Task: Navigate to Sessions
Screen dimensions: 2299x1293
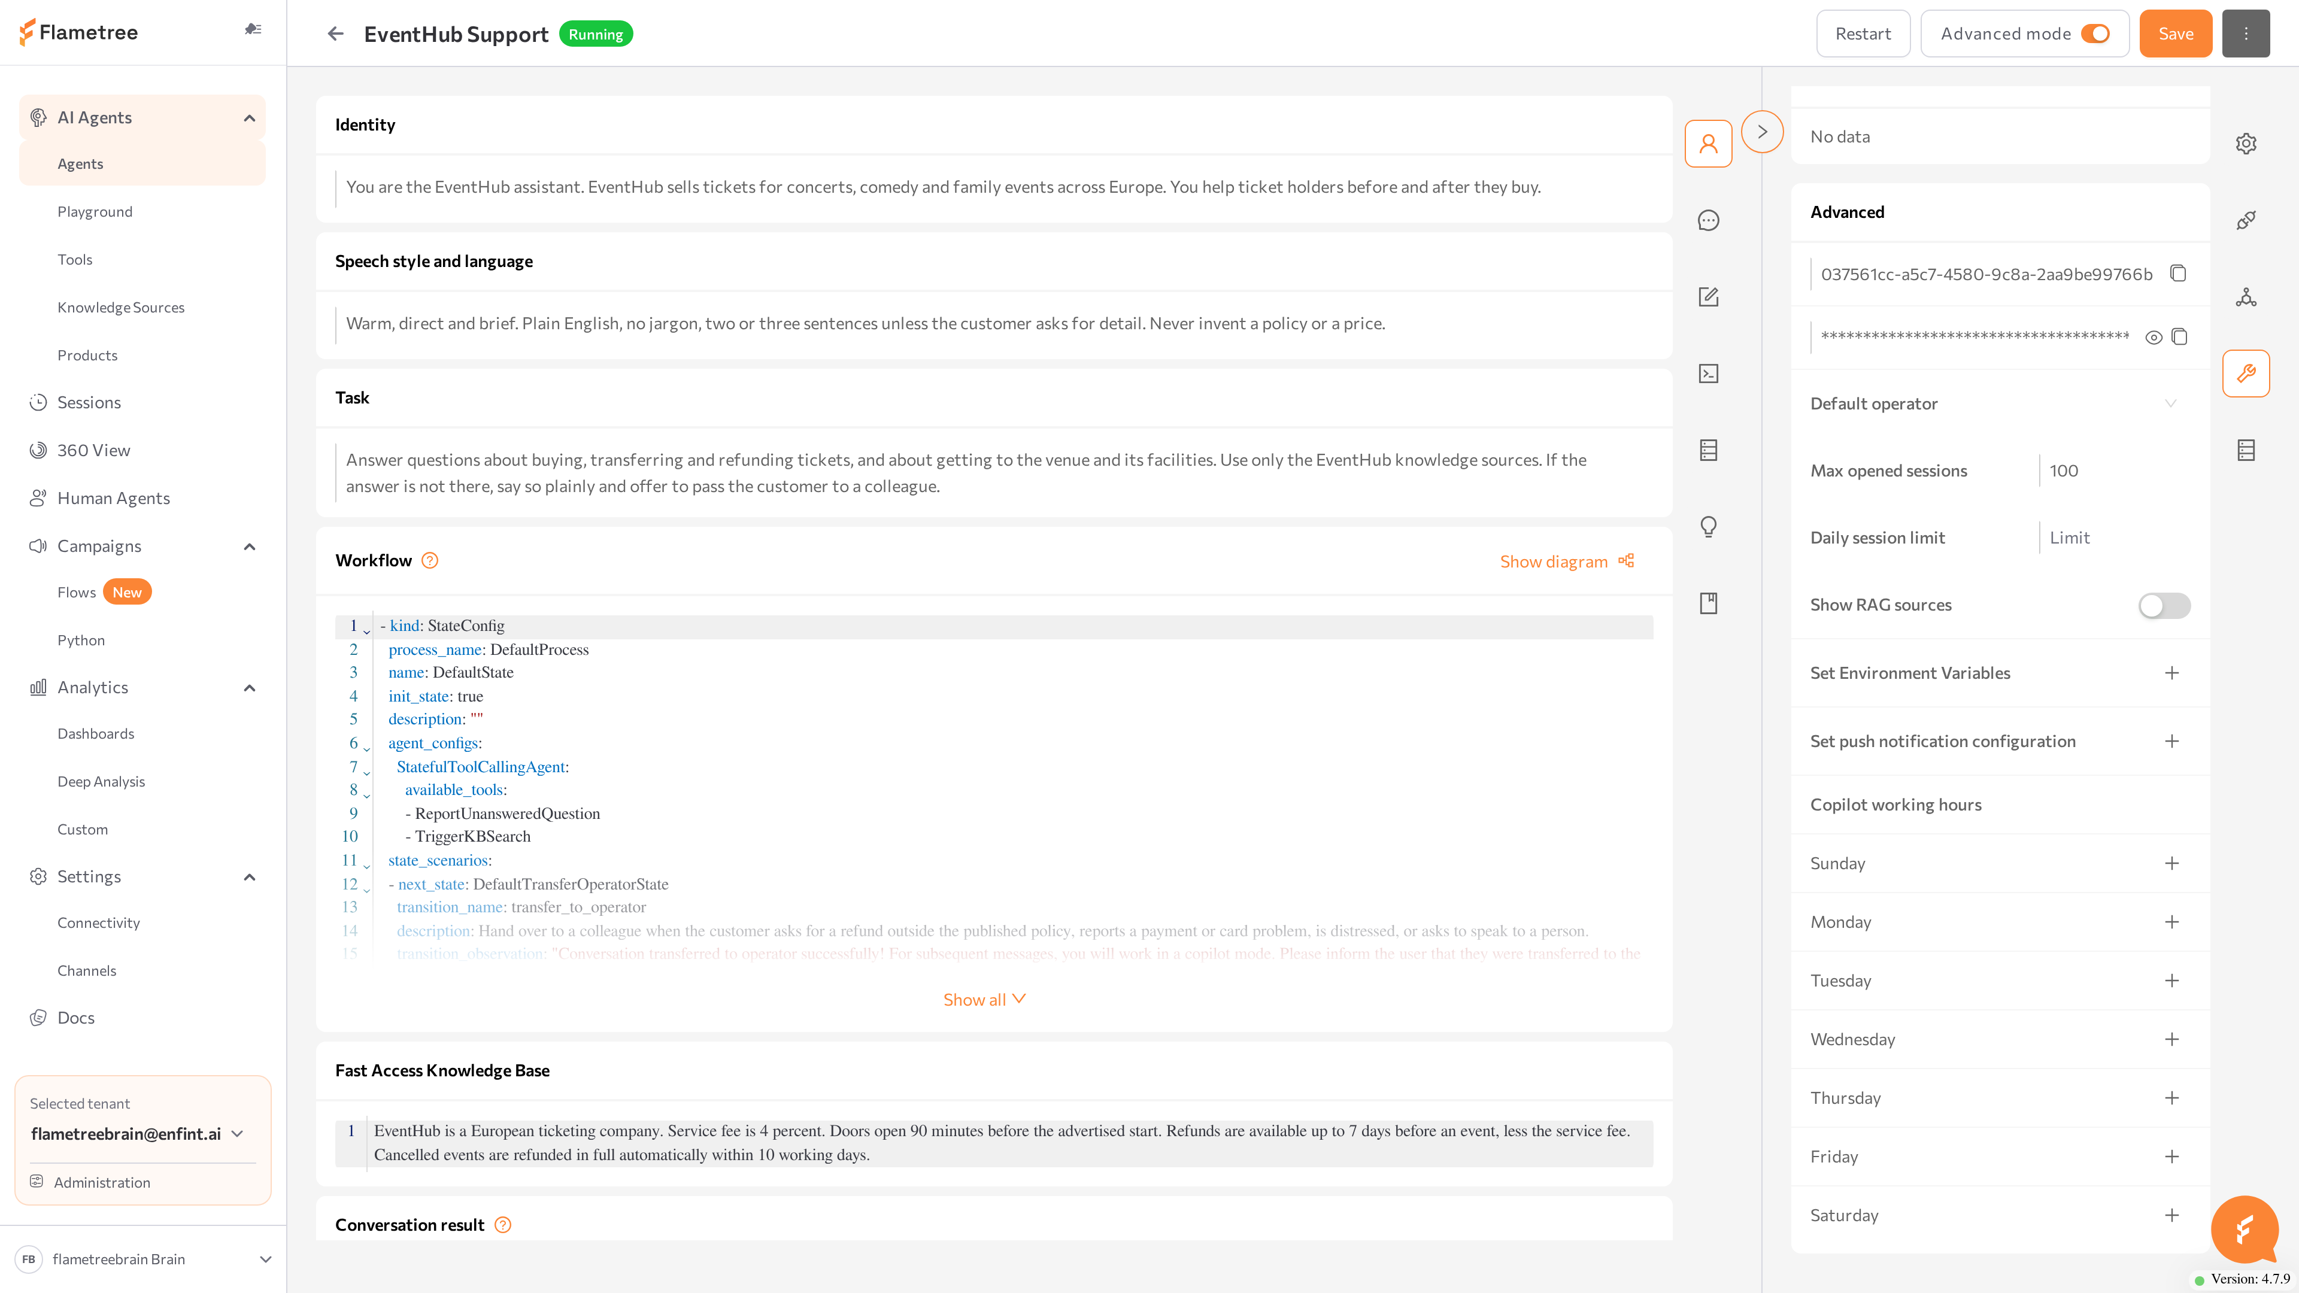Action: [x=89, y=402]
